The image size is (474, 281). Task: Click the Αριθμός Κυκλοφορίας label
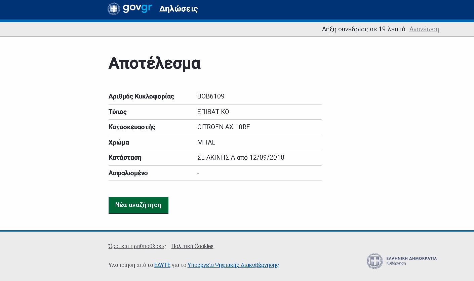[141, 96]
